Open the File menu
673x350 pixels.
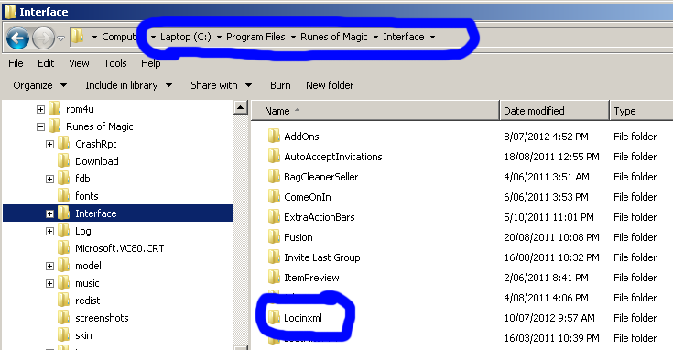pos(16,63)
